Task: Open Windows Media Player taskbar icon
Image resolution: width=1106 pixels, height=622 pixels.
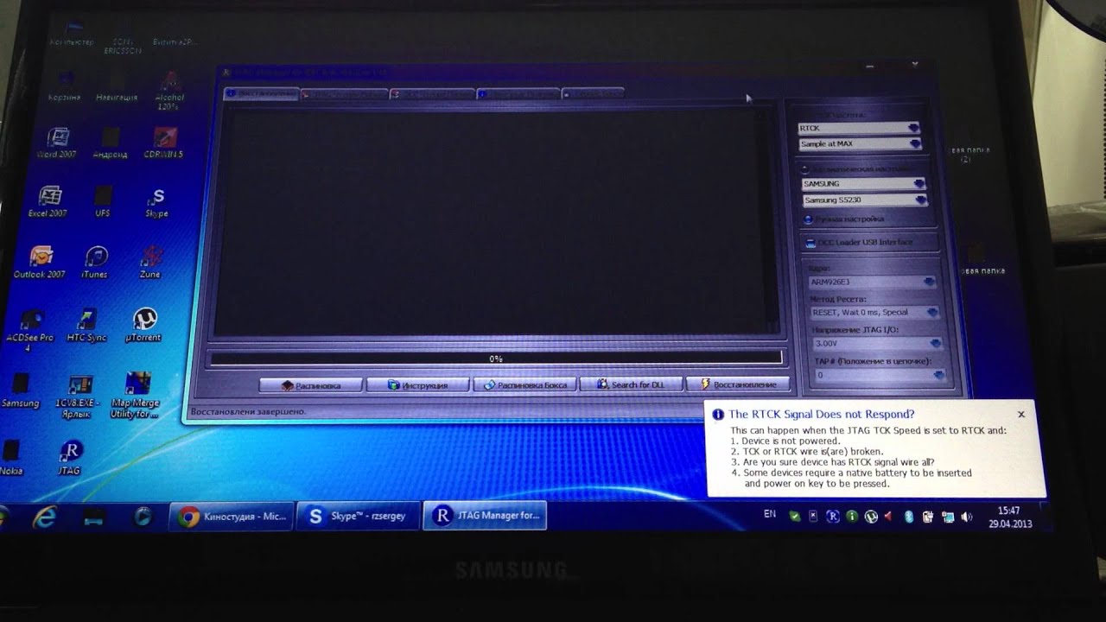Action: (x=143, y=517)
